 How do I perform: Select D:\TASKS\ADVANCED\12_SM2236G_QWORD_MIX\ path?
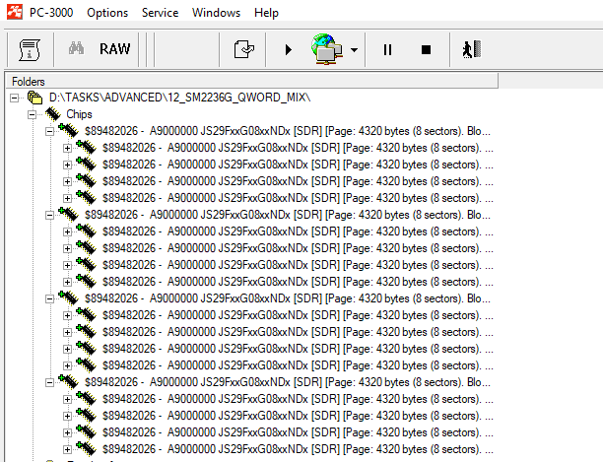[x=179, y=98]
